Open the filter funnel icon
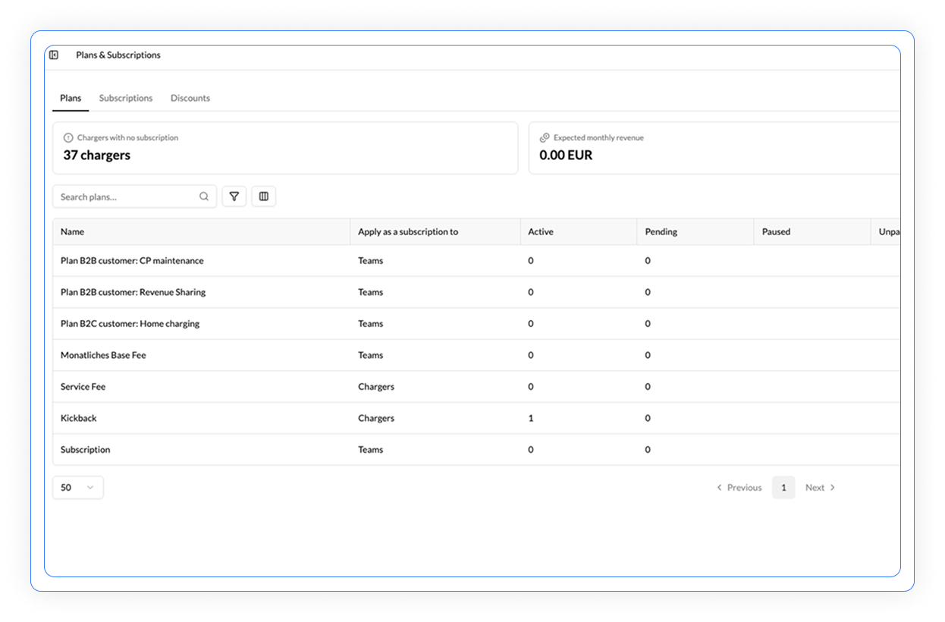Viewport: 945px width, 622px height. click(234, 196)
